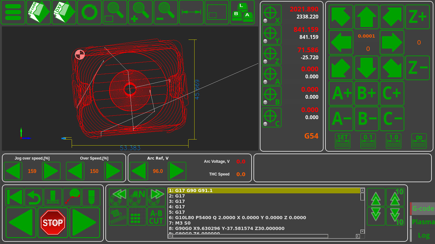The width and height of the screenshot is (435, 244).
Task: Increase the Over Speed percentage
Action: (113, 171)
